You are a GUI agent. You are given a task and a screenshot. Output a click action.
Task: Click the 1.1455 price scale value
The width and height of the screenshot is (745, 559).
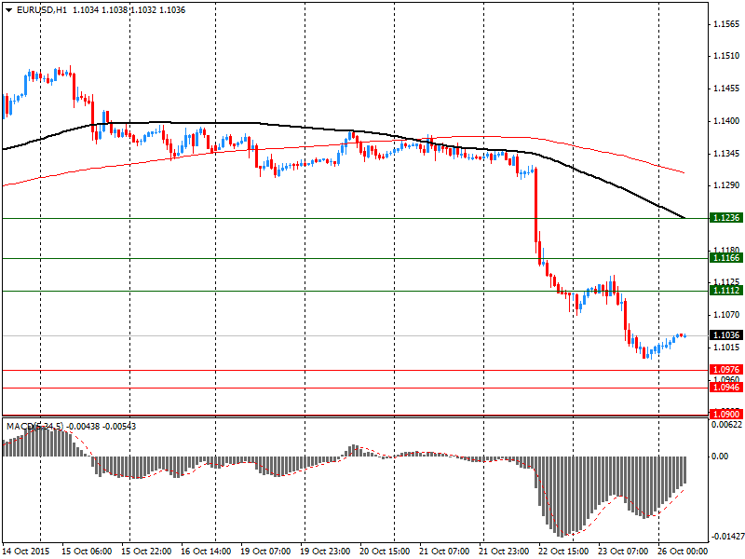pos(727,89)
